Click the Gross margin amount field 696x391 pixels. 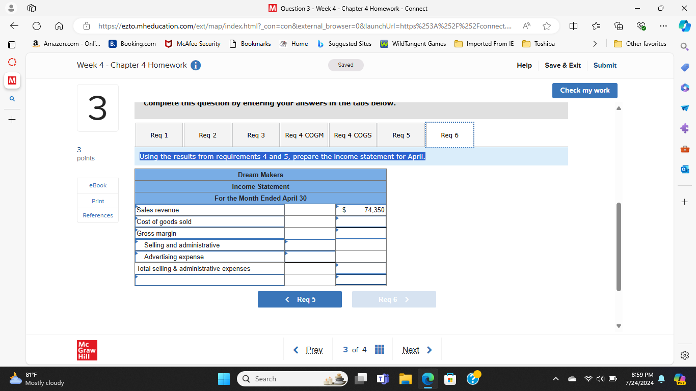361,233
